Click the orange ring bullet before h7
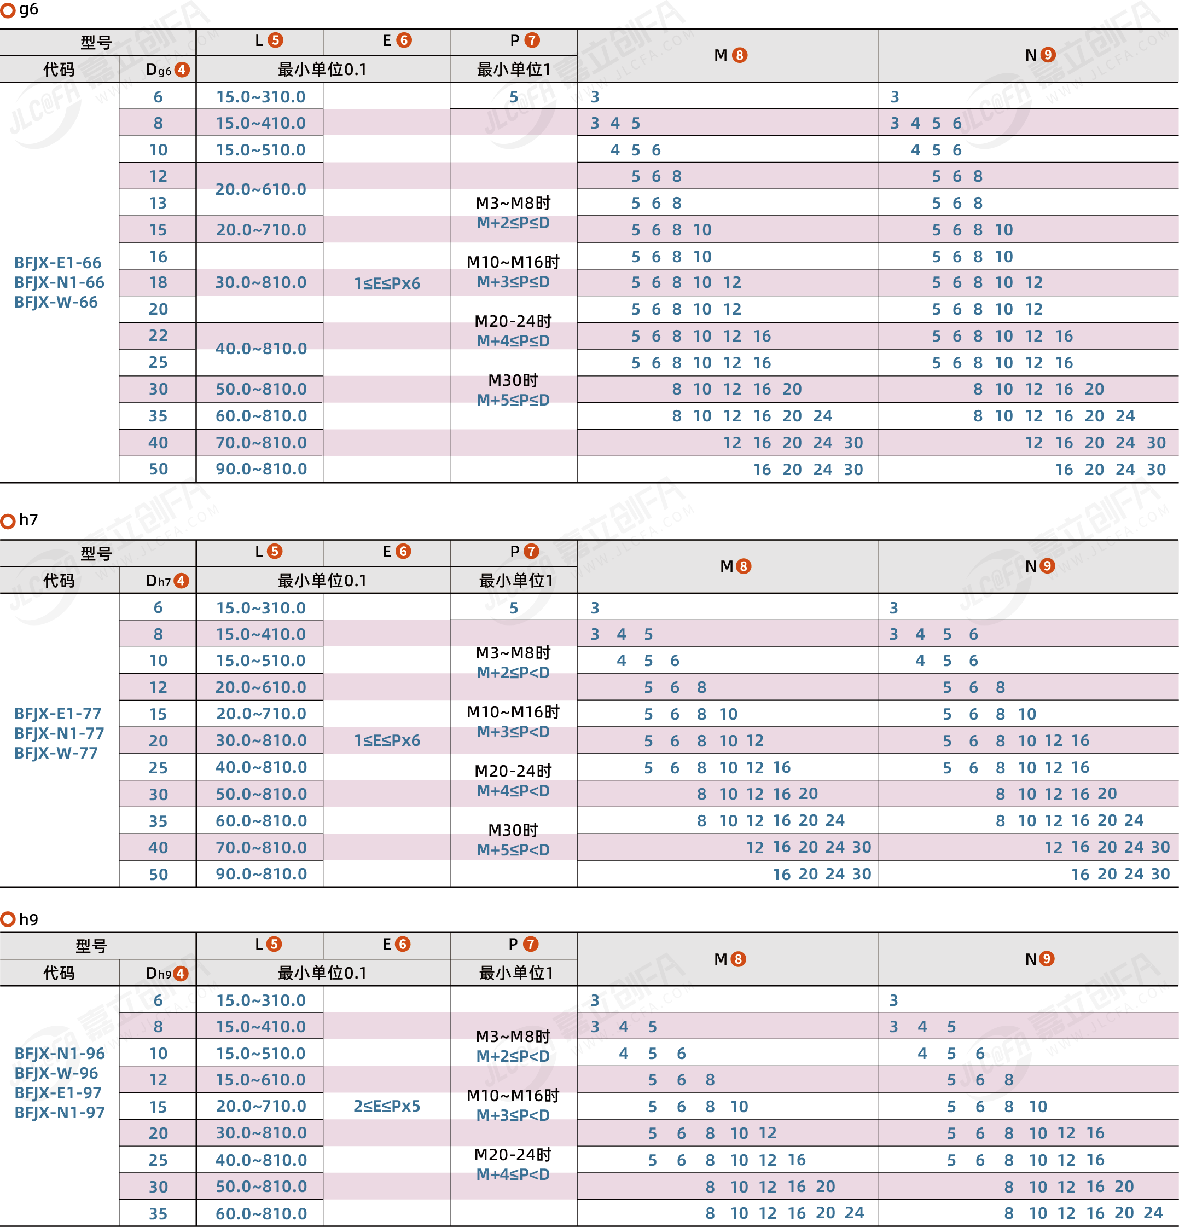The height and width of the screenshot is (1227, 1179). [x=8, y=521]
